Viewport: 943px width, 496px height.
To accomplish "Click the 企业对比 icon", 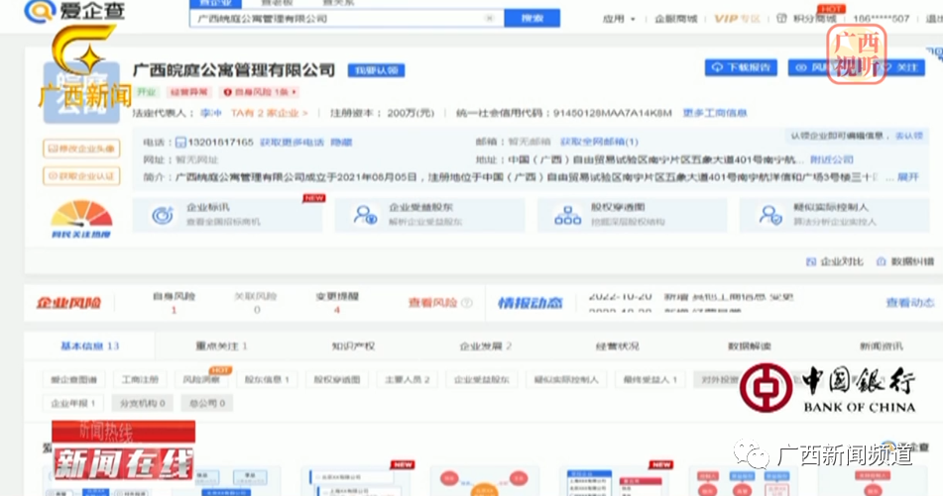I will coord(811,261).
